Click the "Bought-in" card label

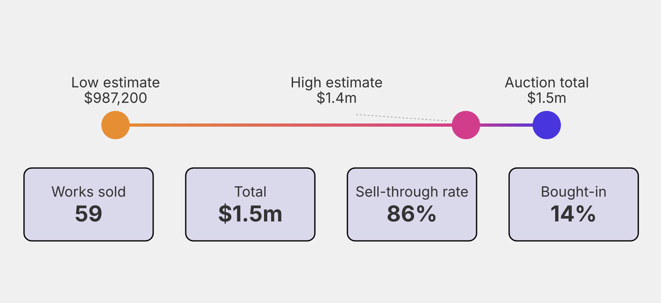tap(574, 191)
